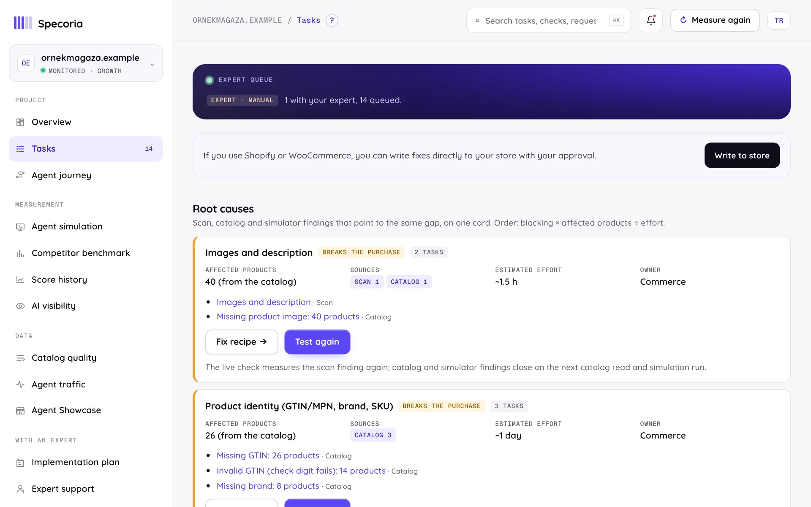
Task: Click Agent traffic pulse icon
Action: click(20, 384)
